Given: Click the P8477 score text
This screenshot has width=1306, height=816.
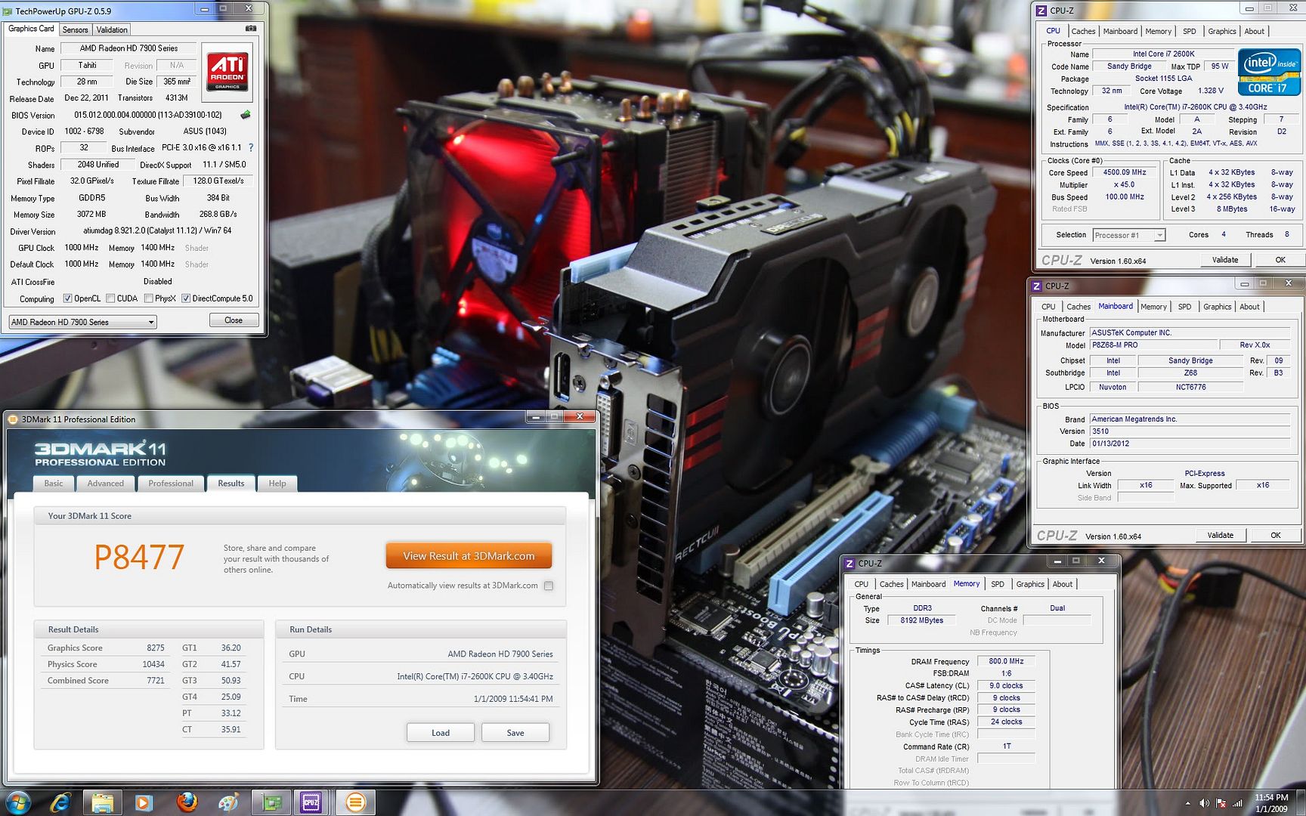Looking at the screenshot, I should click(139, 558).
